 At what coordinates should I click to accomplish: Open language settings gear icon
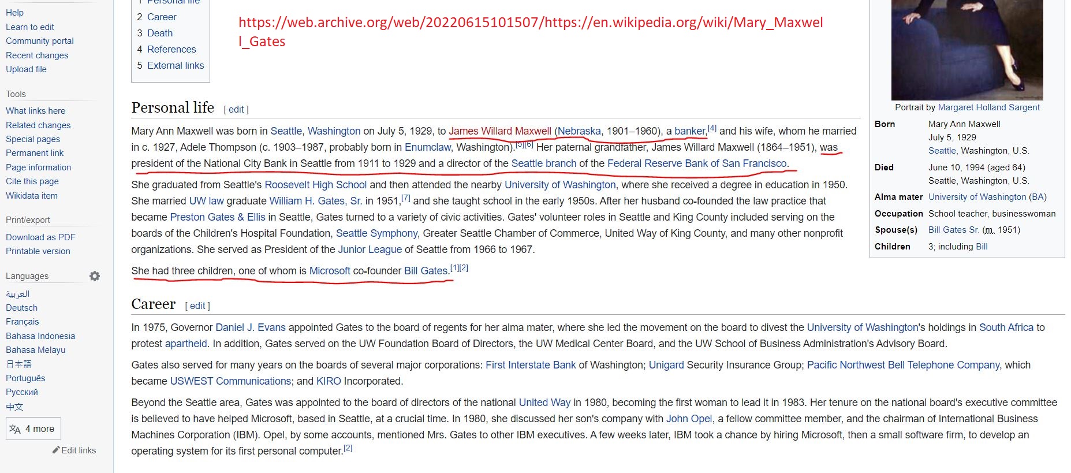(x=95, y=276)
